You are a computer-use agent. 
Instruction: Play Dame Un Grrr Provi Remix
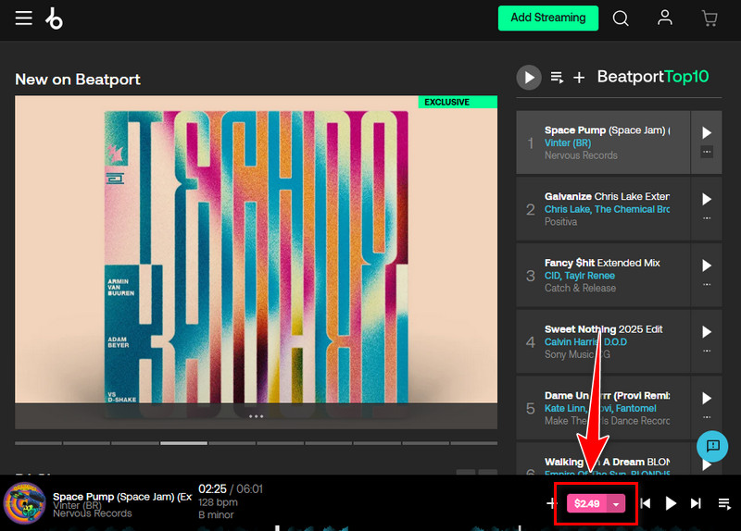point(707,399)
